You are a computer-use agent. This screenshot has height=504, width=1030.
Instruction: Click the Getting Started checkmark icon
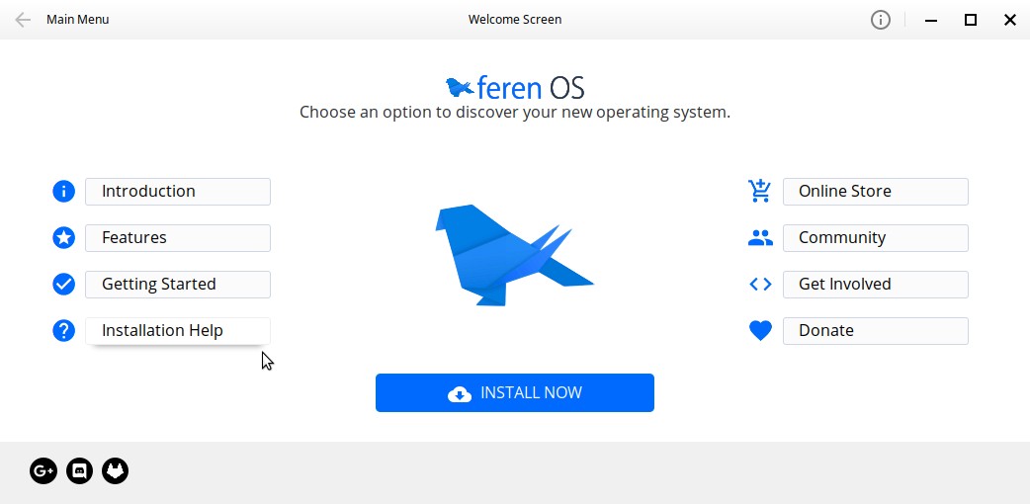[63, 284]
